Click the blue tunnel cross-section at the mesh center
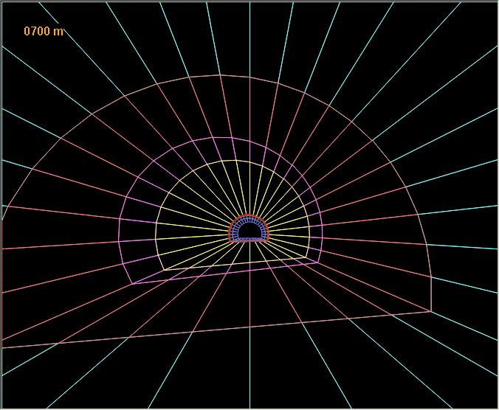499x410 pixels. (x=249, y=229)
